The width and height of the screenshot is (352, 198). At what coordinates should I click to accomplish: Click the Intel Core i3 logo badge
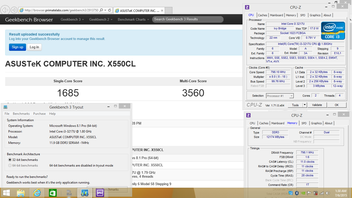click(333, 31)
